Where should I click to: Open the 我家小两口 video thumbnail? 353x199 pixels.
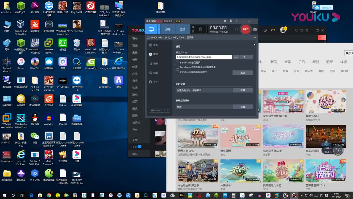point(326,101)
